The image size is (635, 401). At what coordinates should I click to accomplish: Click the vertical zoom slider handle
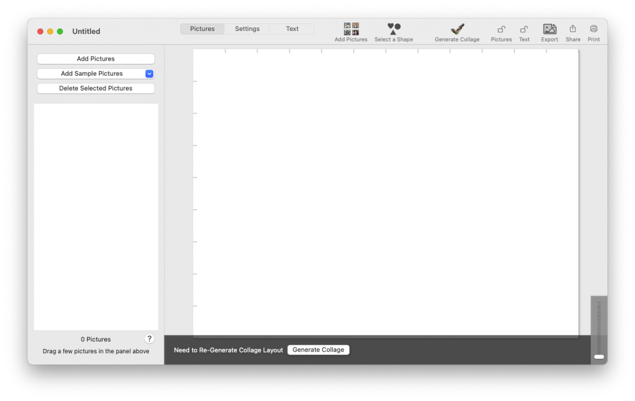pyautogui.click(x=599, y=356)
